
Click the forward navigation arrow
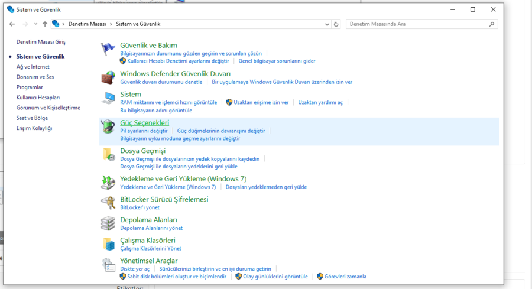point(25,24)
